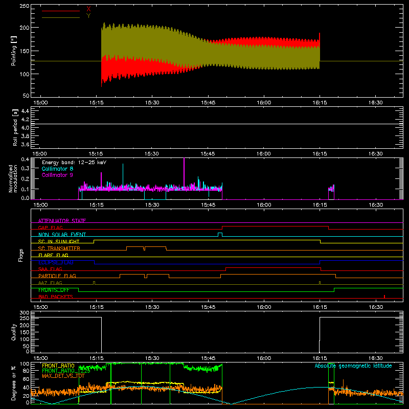Click 15:15 under the modulation panel
Image resolution: width=409 pixels, height=409 pixels.
(96, 205)
